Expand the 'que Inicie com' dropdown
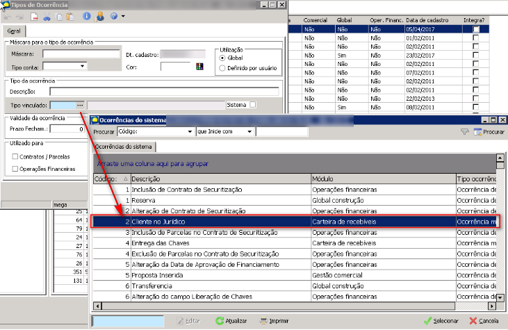Viewport: 508px width, 330px height. [x=248, y=131]
